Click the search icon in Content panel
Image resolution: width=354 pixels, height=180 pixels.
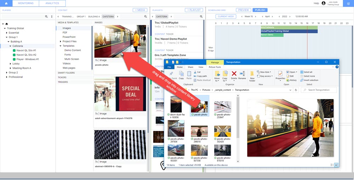(x=145, y=17)
